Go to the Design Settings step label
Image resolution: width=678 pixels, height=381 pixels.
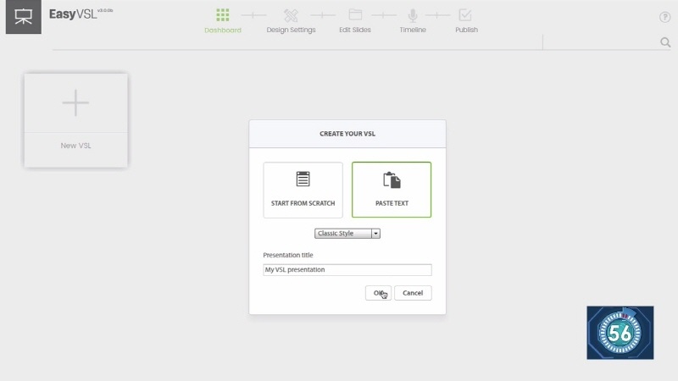[x=291, y=30]
